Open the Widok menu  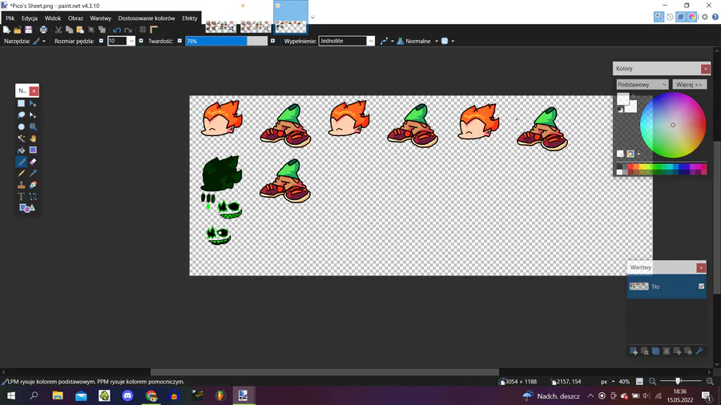52,18
